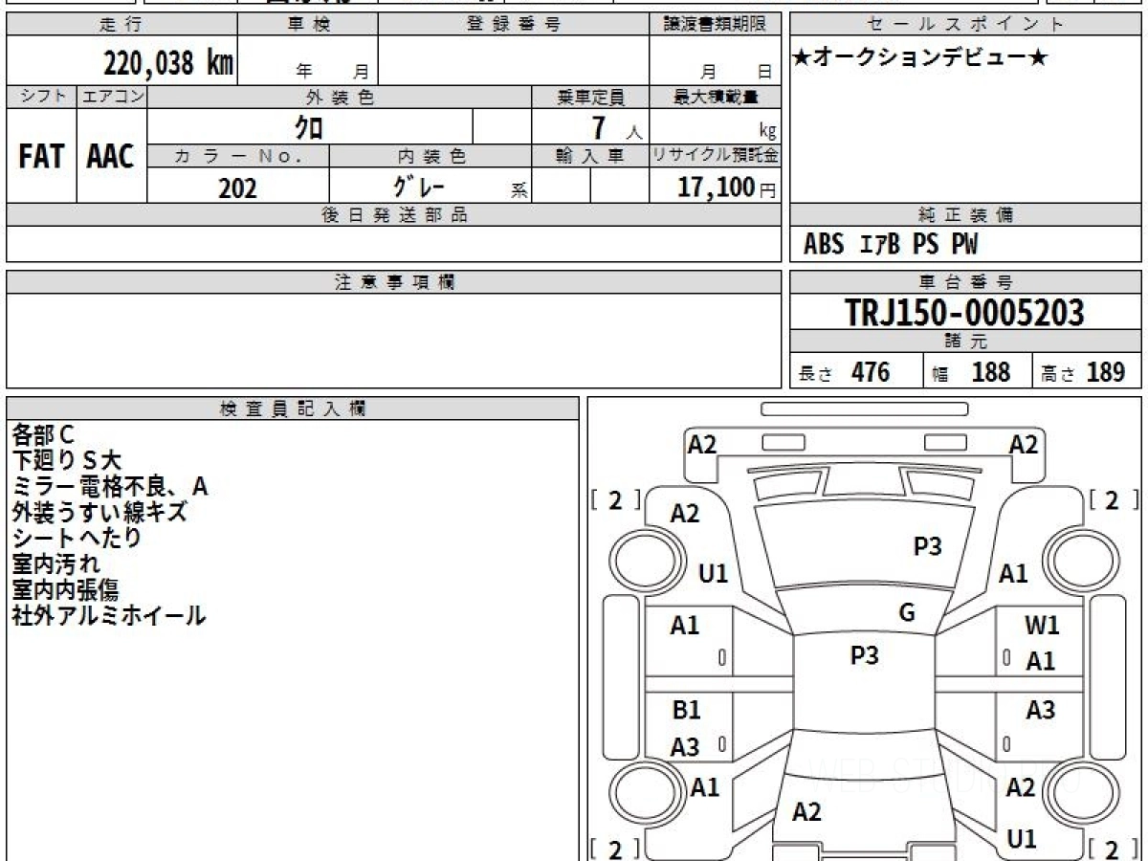Select the exterior color value クロ
The width and height of the screenshot is (1148, 861).
pos(308,126)
